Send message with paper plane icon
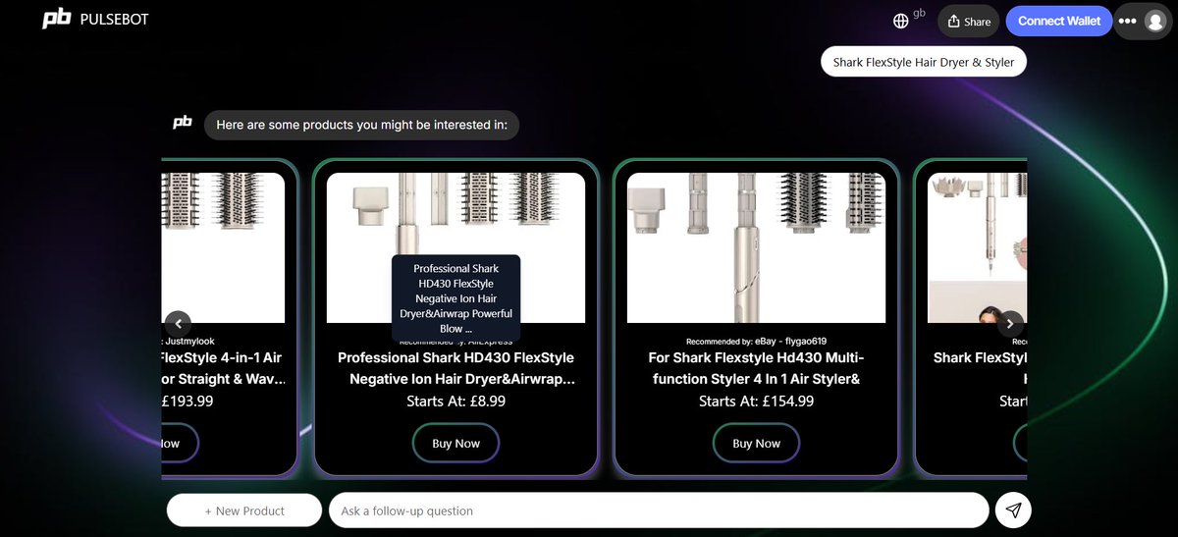The width and height of the screenshot is (1178, 537). (1013, 510)
